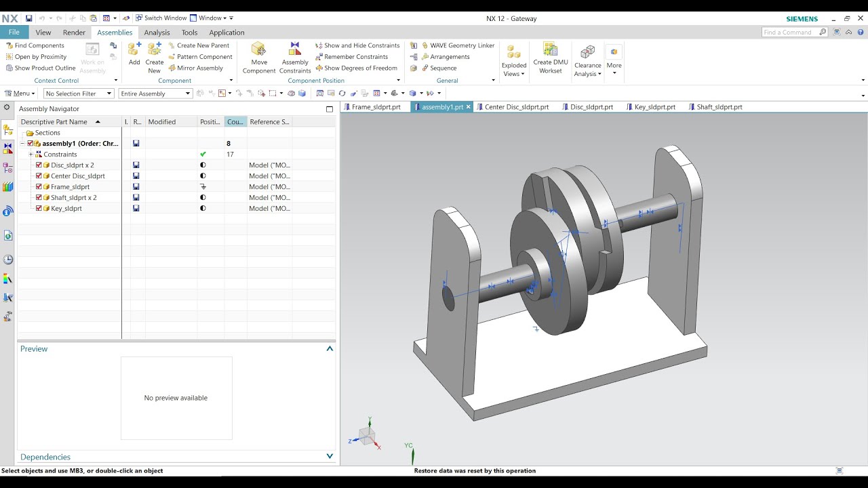Open the WAVE Geometry Linker
868x488 pixels.
[452, 45]
